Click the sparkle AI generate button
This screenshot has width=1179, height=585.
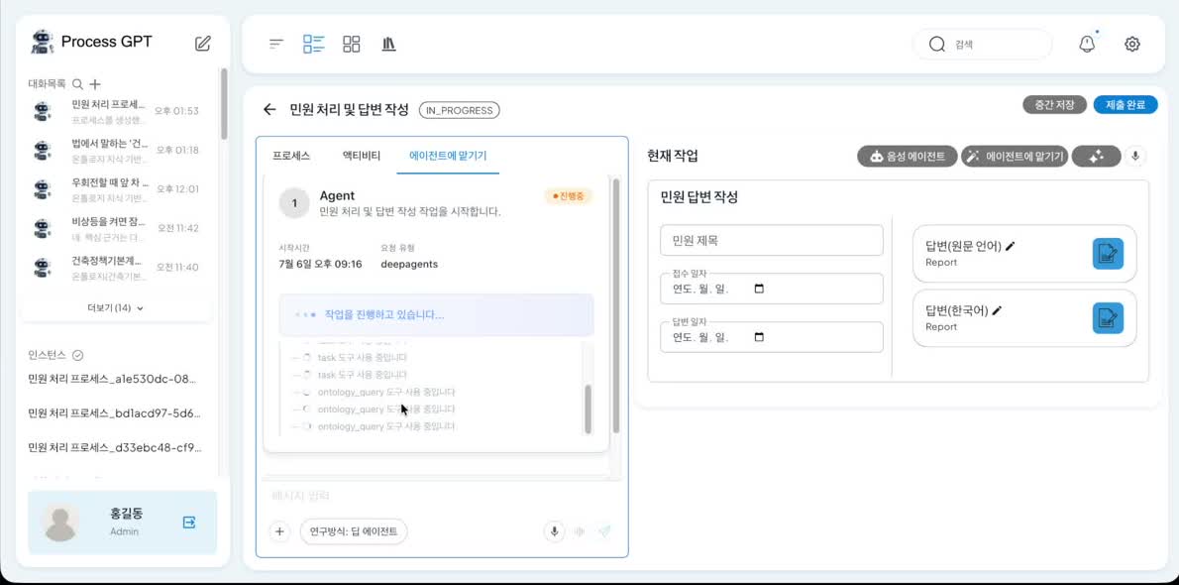1097,156
